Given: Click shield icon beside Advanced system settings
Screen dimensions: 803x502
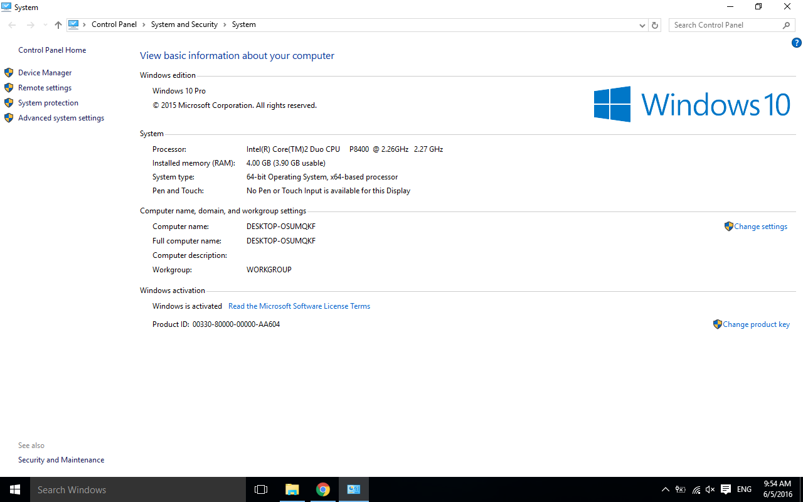Looking at the screenshot, I should (x=9, y=118).
